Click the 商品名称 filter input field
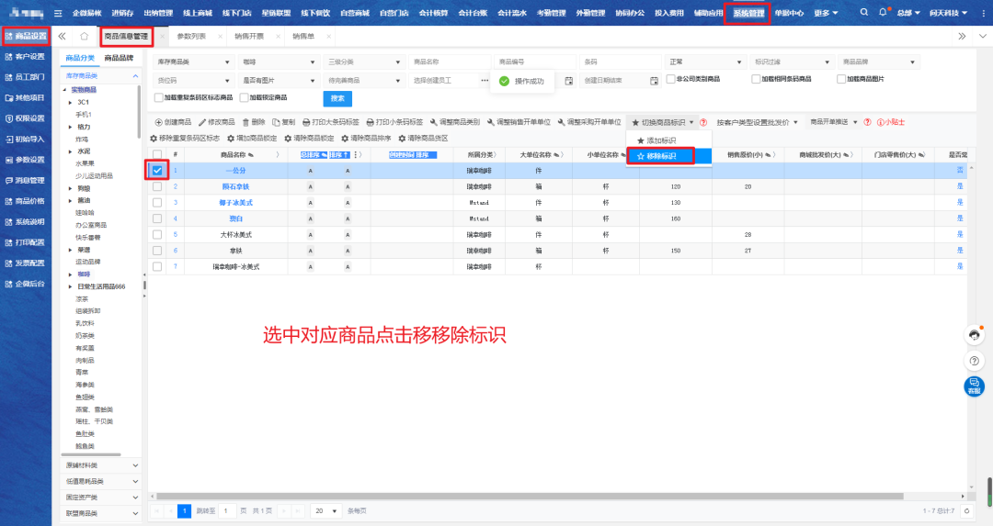 (445, 62)
